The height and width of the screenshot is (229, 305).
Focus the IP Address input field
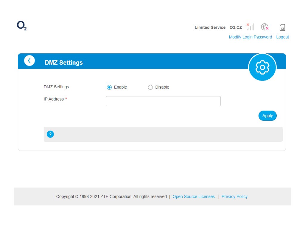point(163,101)
